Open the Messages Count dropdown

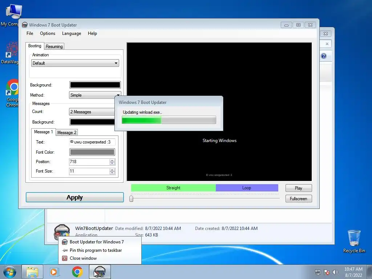[x=92, y=112]
